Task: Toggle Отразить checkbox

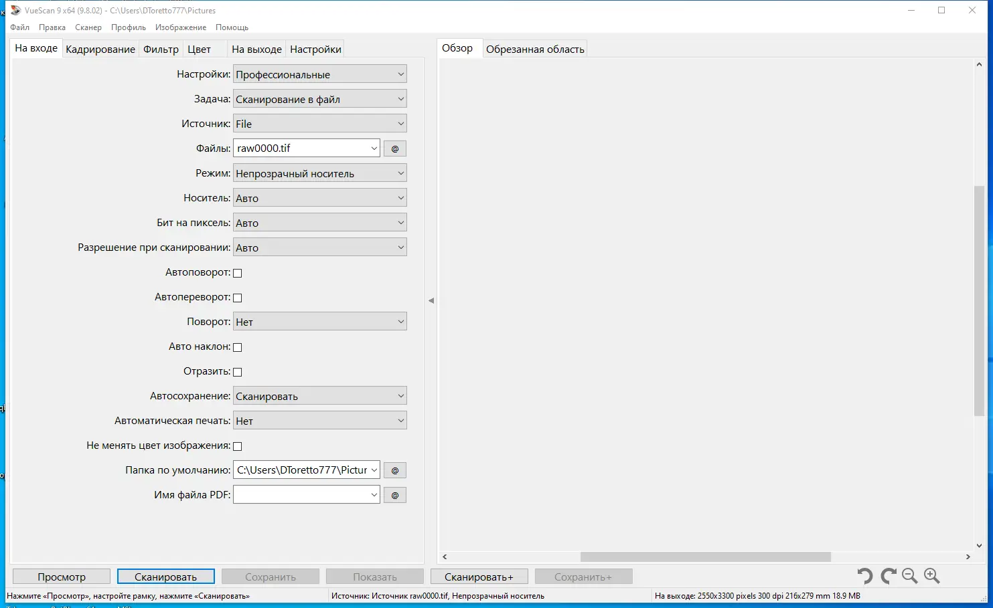Action: tap(237, 372)
